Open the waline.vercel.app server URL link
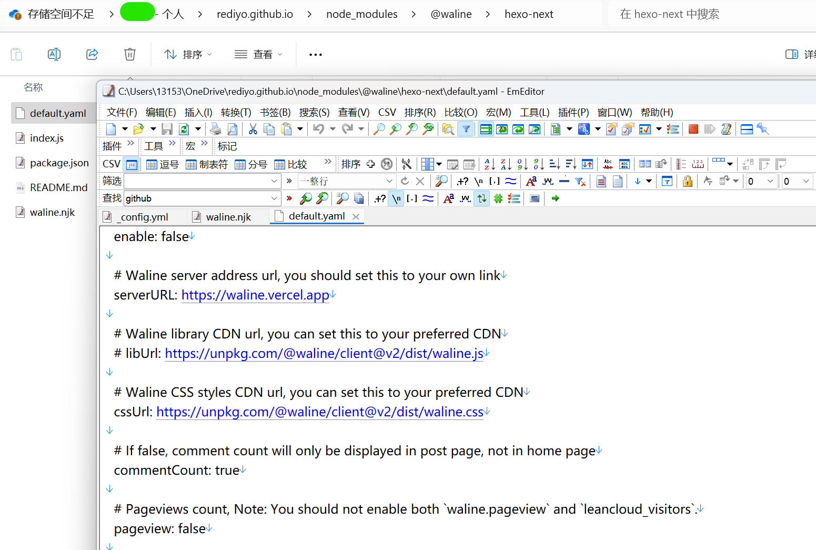 [255, 295]
